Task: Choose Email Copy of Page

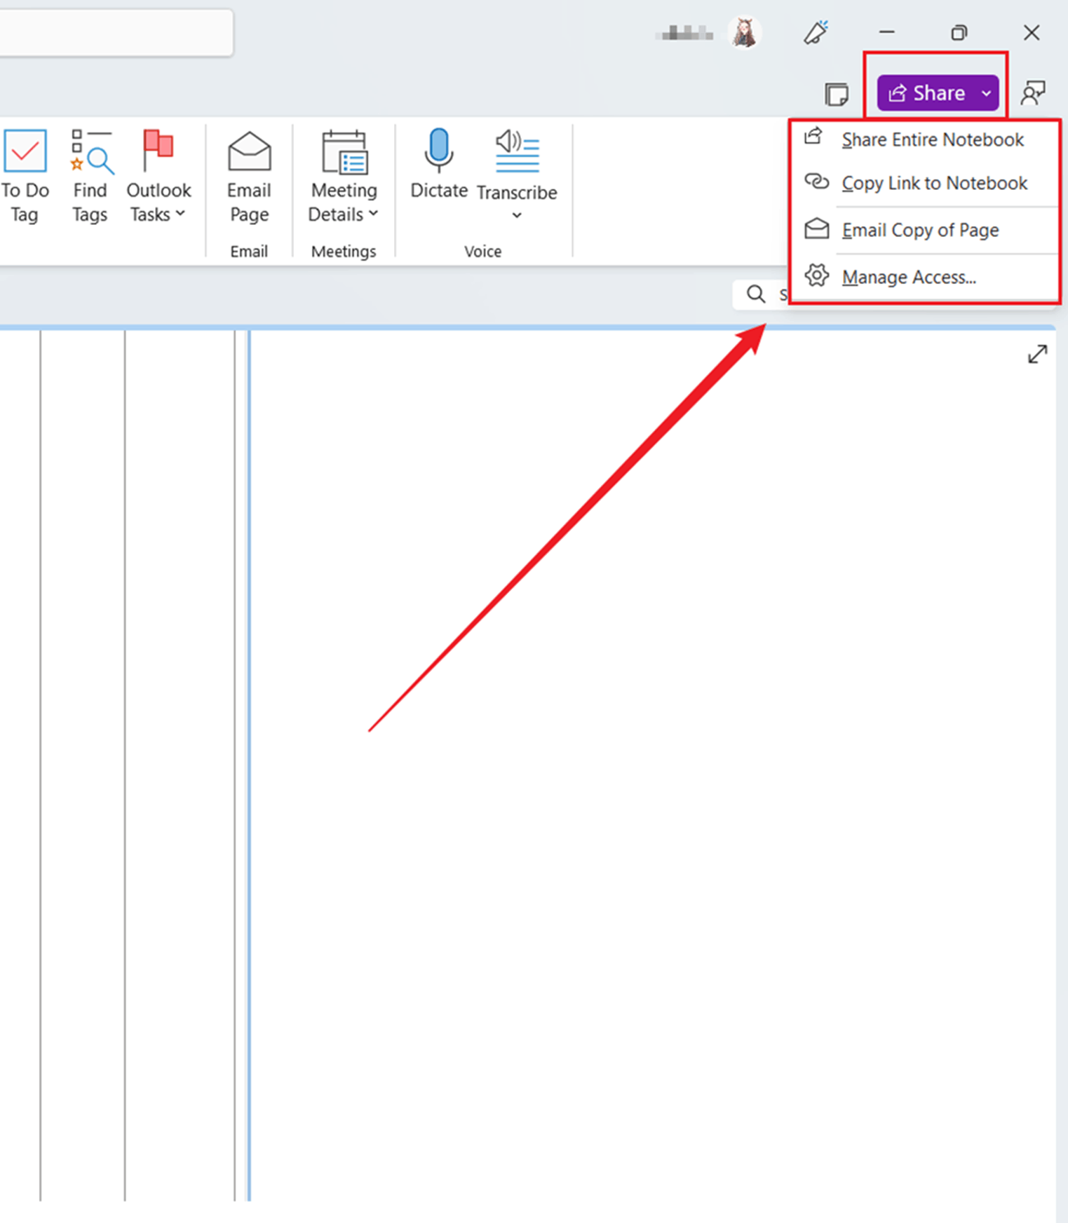Action: [x=924, y=230]
